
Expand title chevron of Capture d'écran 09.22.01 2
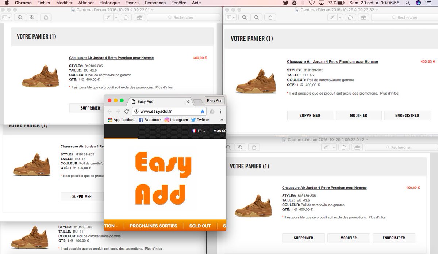pos(366,140)
